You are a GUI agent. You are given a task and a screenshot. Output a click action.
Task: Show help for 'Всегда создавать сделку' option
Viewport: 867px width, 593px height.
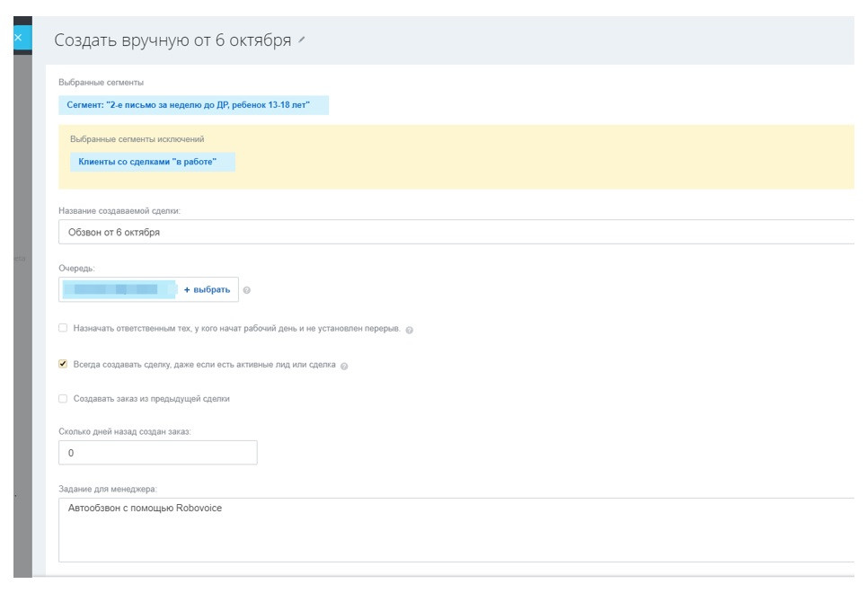click(x=345, y=365)
